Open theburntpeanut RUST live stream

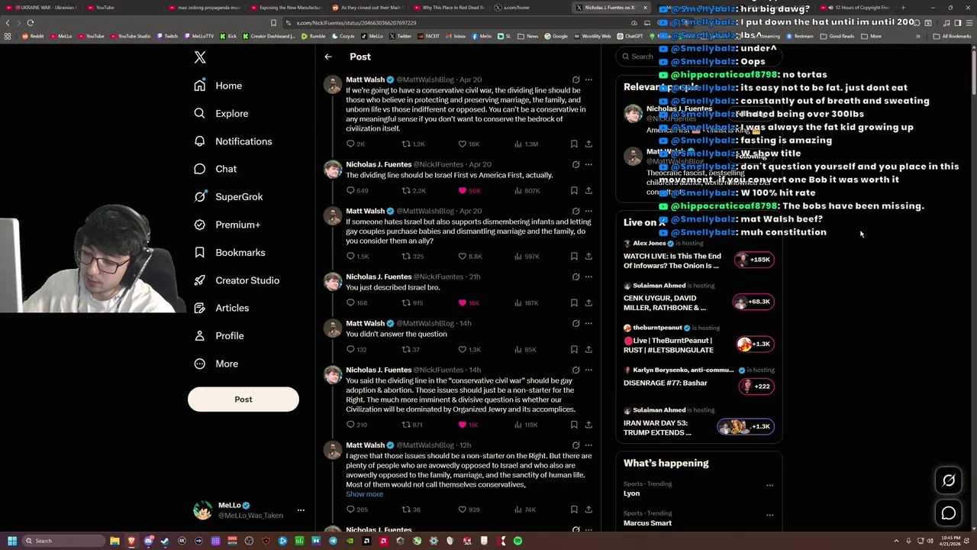[698, 341]
